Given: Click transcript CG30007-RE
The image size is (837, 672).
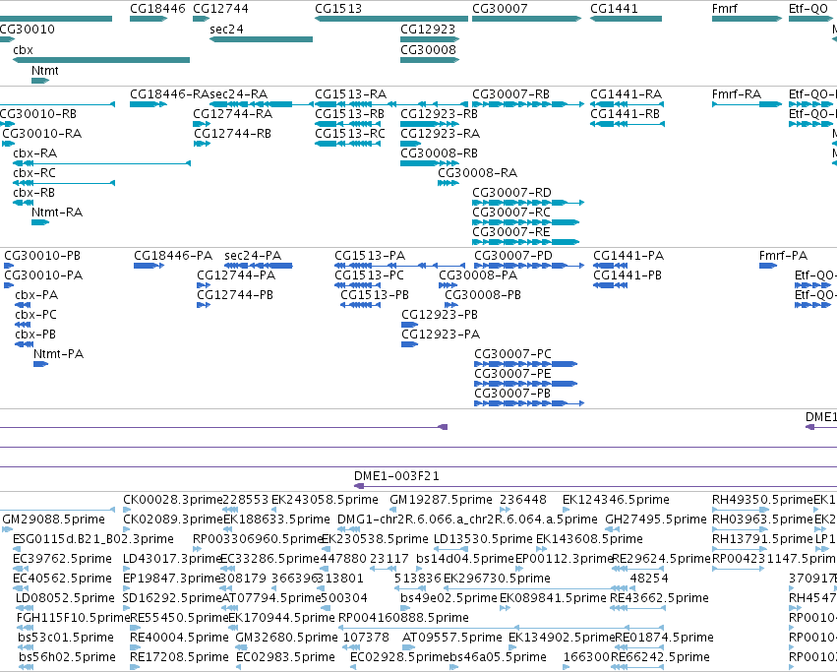Looking at the screenshot, I should pos(511,232).
